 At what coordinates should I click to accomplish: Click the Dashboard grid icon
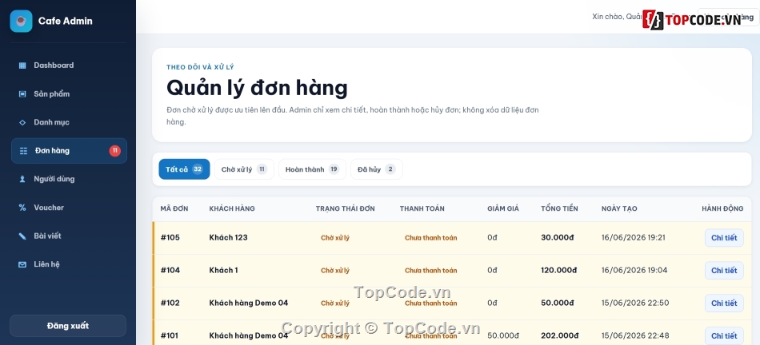point(22,65)
